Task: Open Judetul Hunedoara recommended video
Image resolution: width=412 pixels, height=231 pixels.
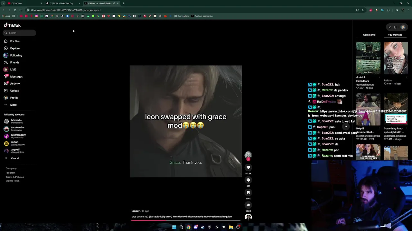Action: pyautogui.click(x=368, y=58)
